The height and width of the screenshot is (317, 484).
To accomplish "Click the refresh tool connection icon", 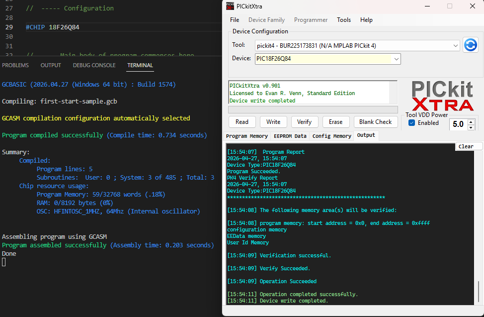I will coord(470,45).
